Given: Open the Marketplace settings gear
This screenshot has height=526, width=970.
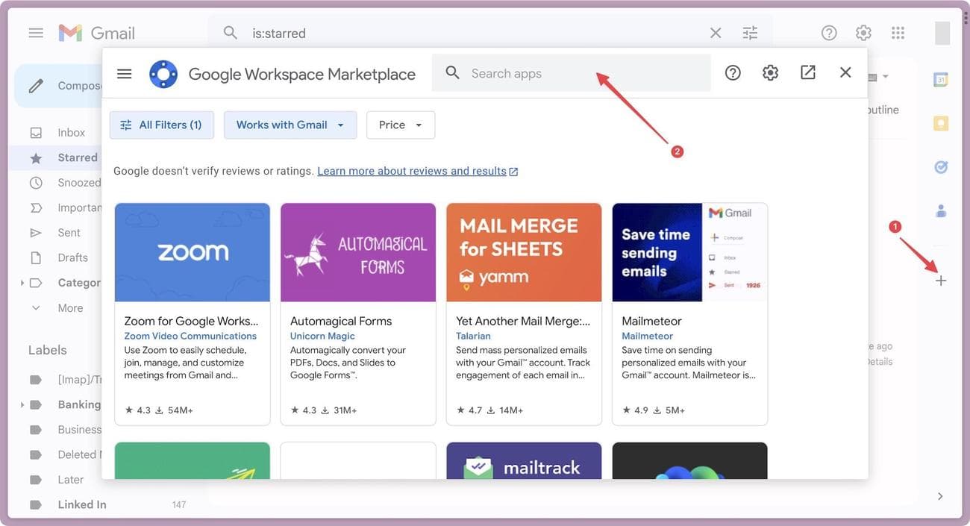Looking at the screenshot, I should click(770, 72).
